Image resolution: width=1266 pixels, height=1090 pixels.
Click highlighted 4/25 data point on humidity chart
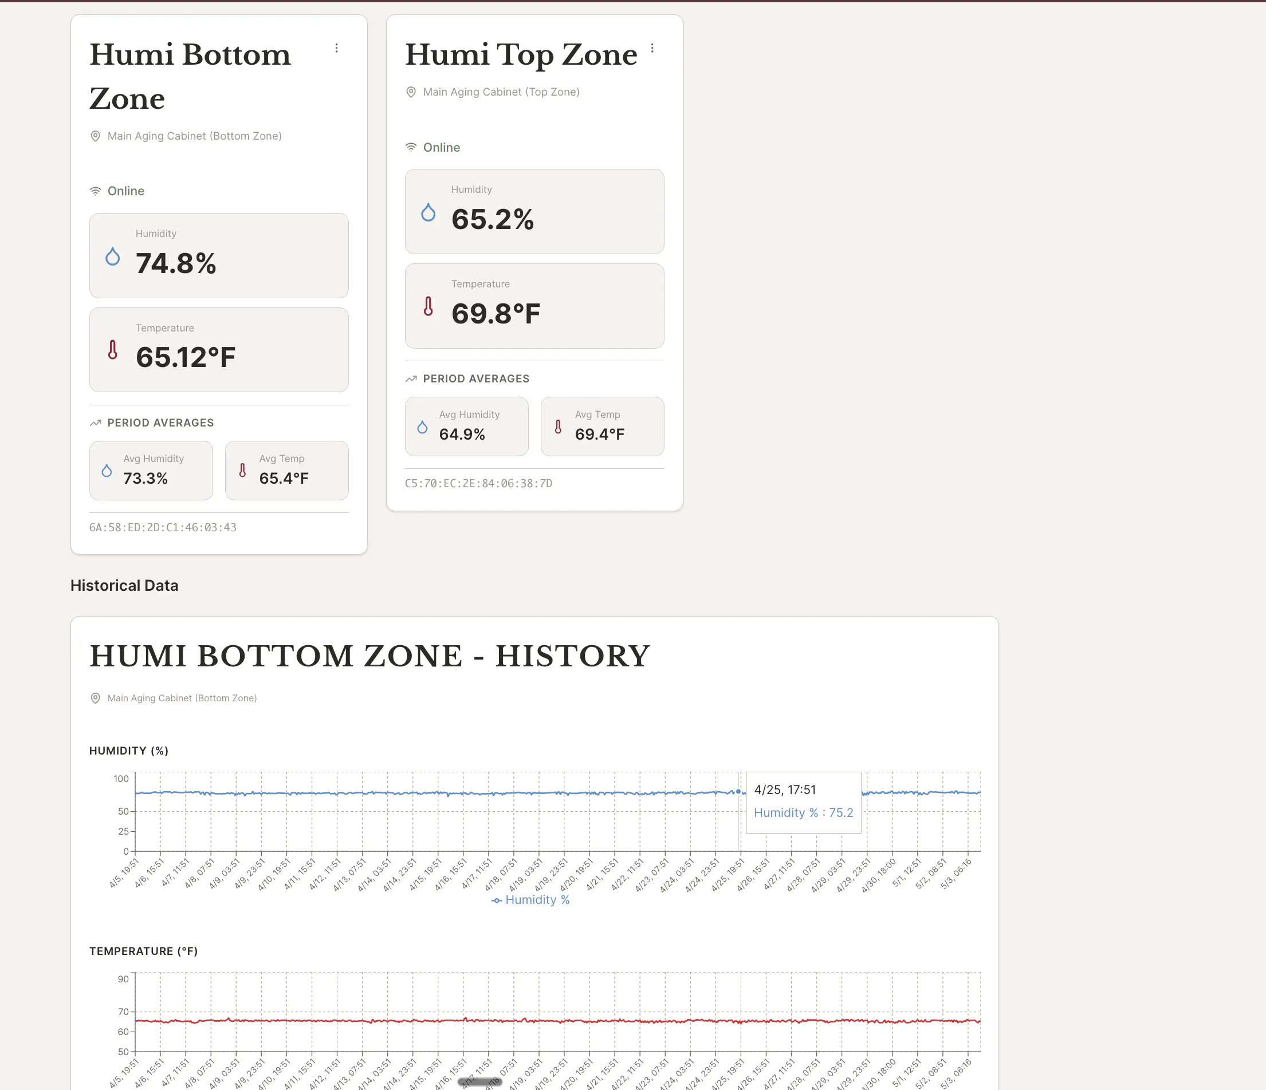(x=738, y=791)
